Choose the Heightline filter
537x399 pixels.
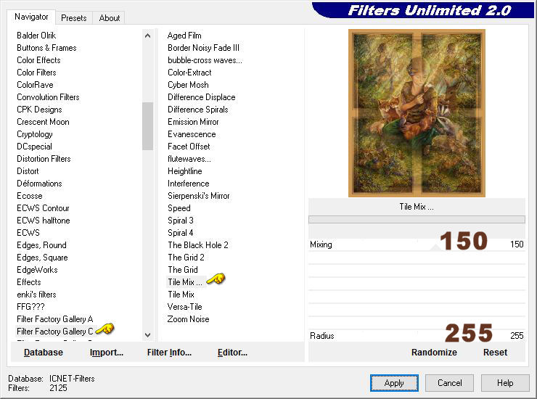(184, 171)
